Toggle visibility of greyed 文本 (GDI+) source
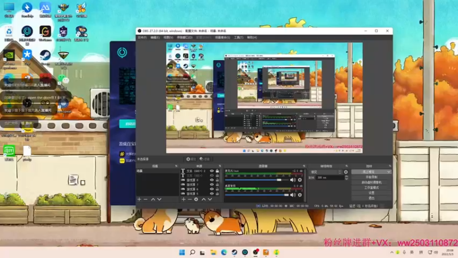 pos(212,175)
